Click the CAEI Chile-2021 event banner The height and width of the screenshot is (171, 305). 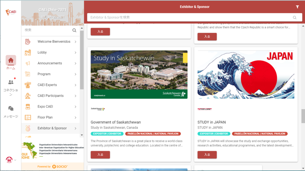pyautogui.click(x=52, y=13)
